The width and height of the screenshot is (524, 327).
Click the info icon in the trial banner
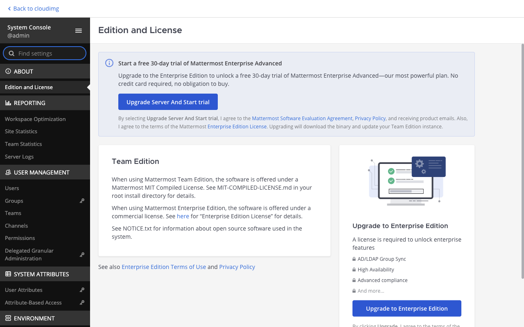pyautogui.click(x=109, y=63)
